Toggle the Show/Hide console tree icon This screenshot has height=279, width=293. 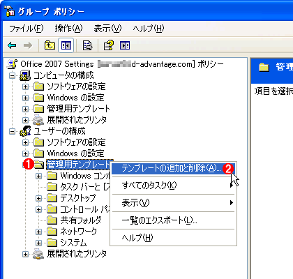tap(66, 45)
